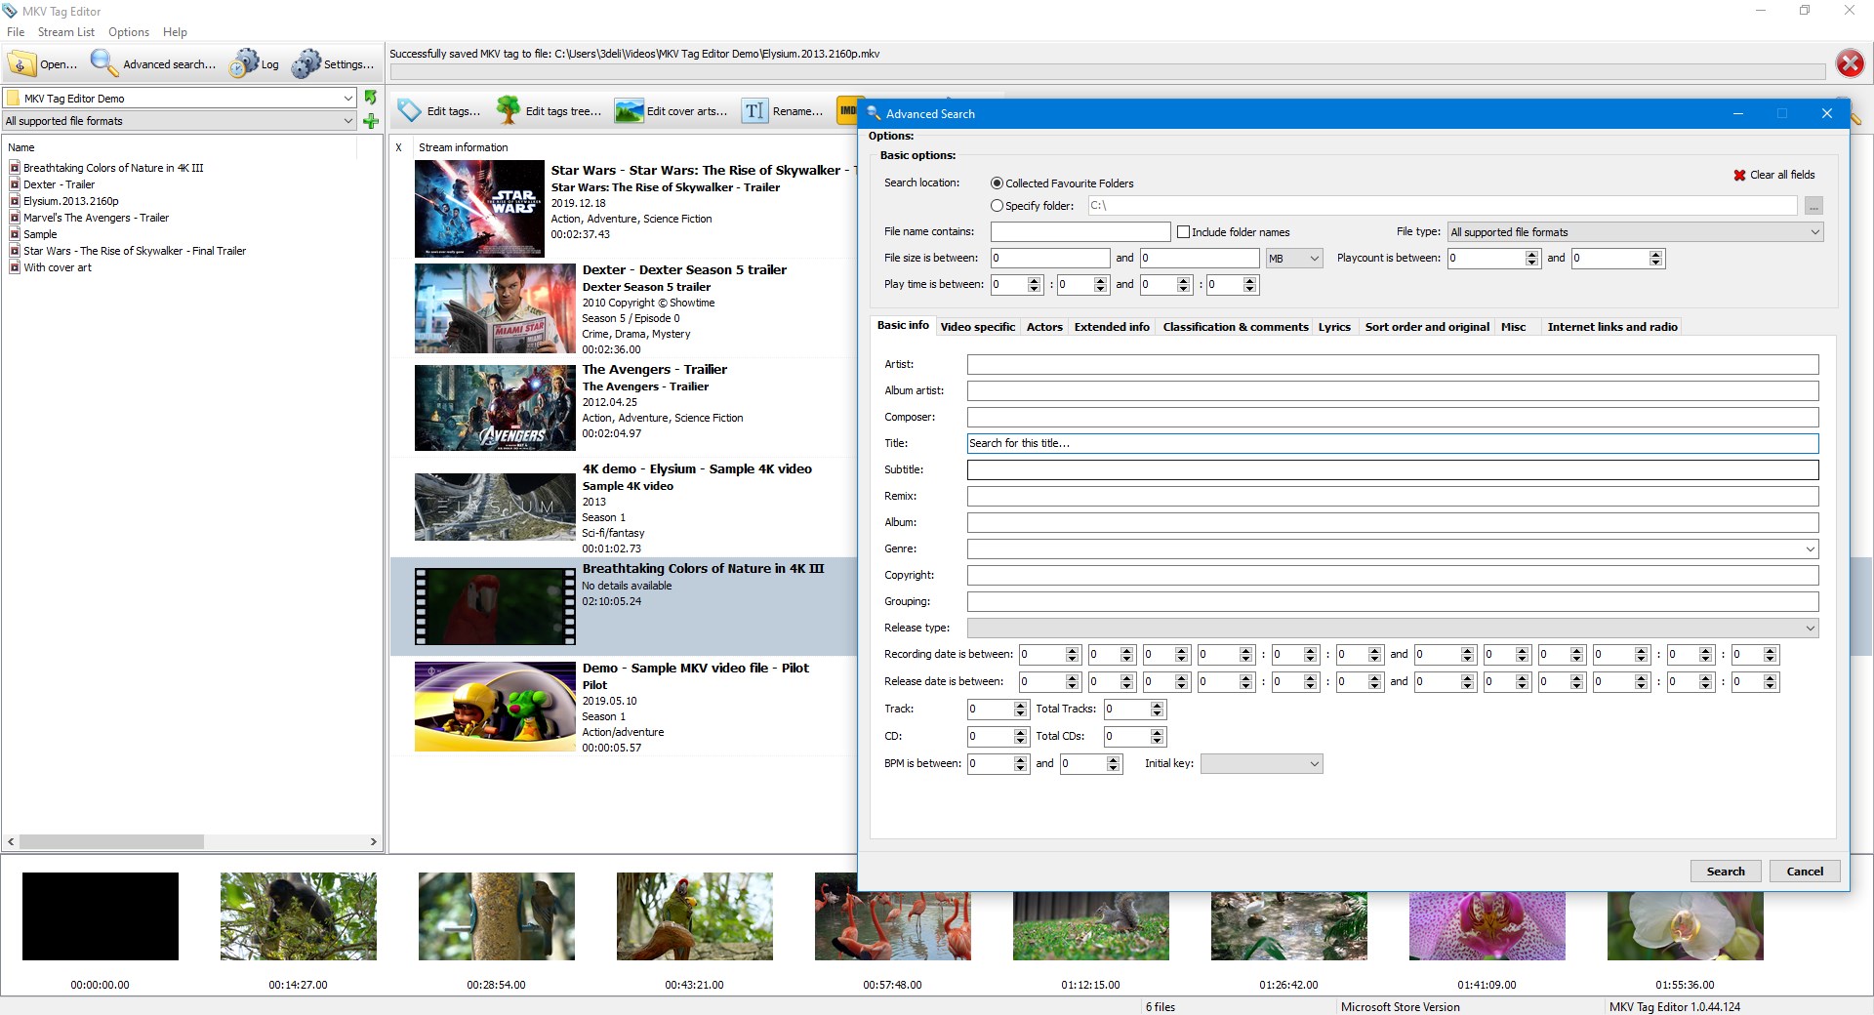Select the Sample file in the list
Screen dimensions: 1874x1015
[x=40, y=234]
